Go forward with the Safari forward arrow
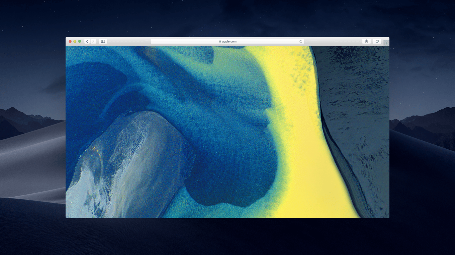Viewport: 455px width, 255px height. [x=93, y=41]
